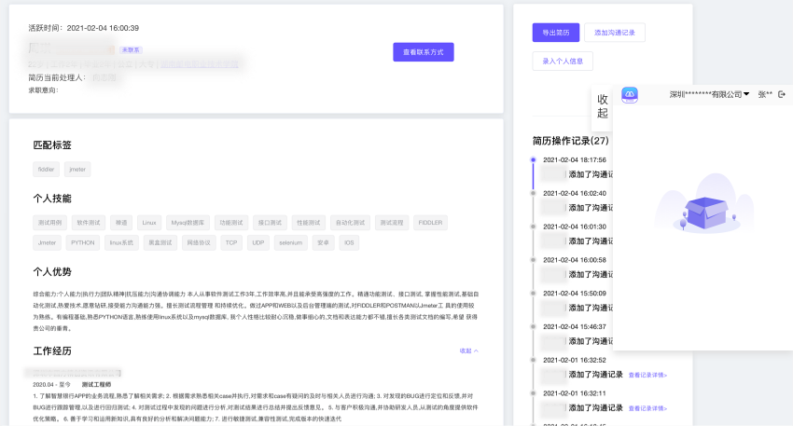Screen dimensions: 793x426
Task: View record details for 16:32:52 entry
Action: point(647,375)
